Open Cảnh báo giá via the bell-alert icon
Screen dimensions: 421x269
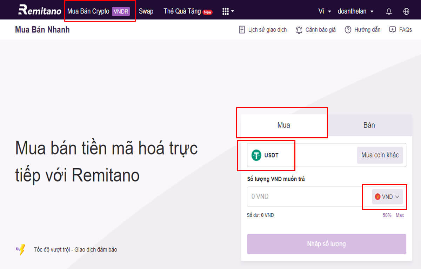coord(299,30)
